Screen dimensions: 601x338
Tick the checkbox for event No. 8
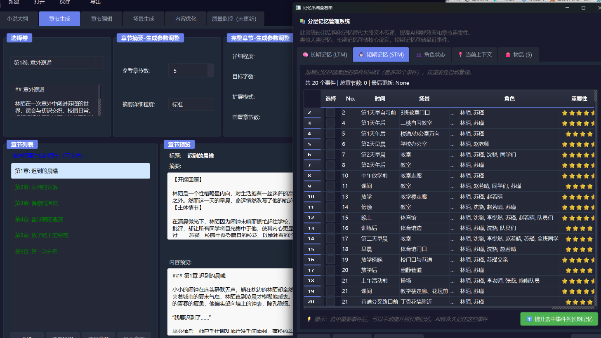pyautogui.click(x=330, y=165)
